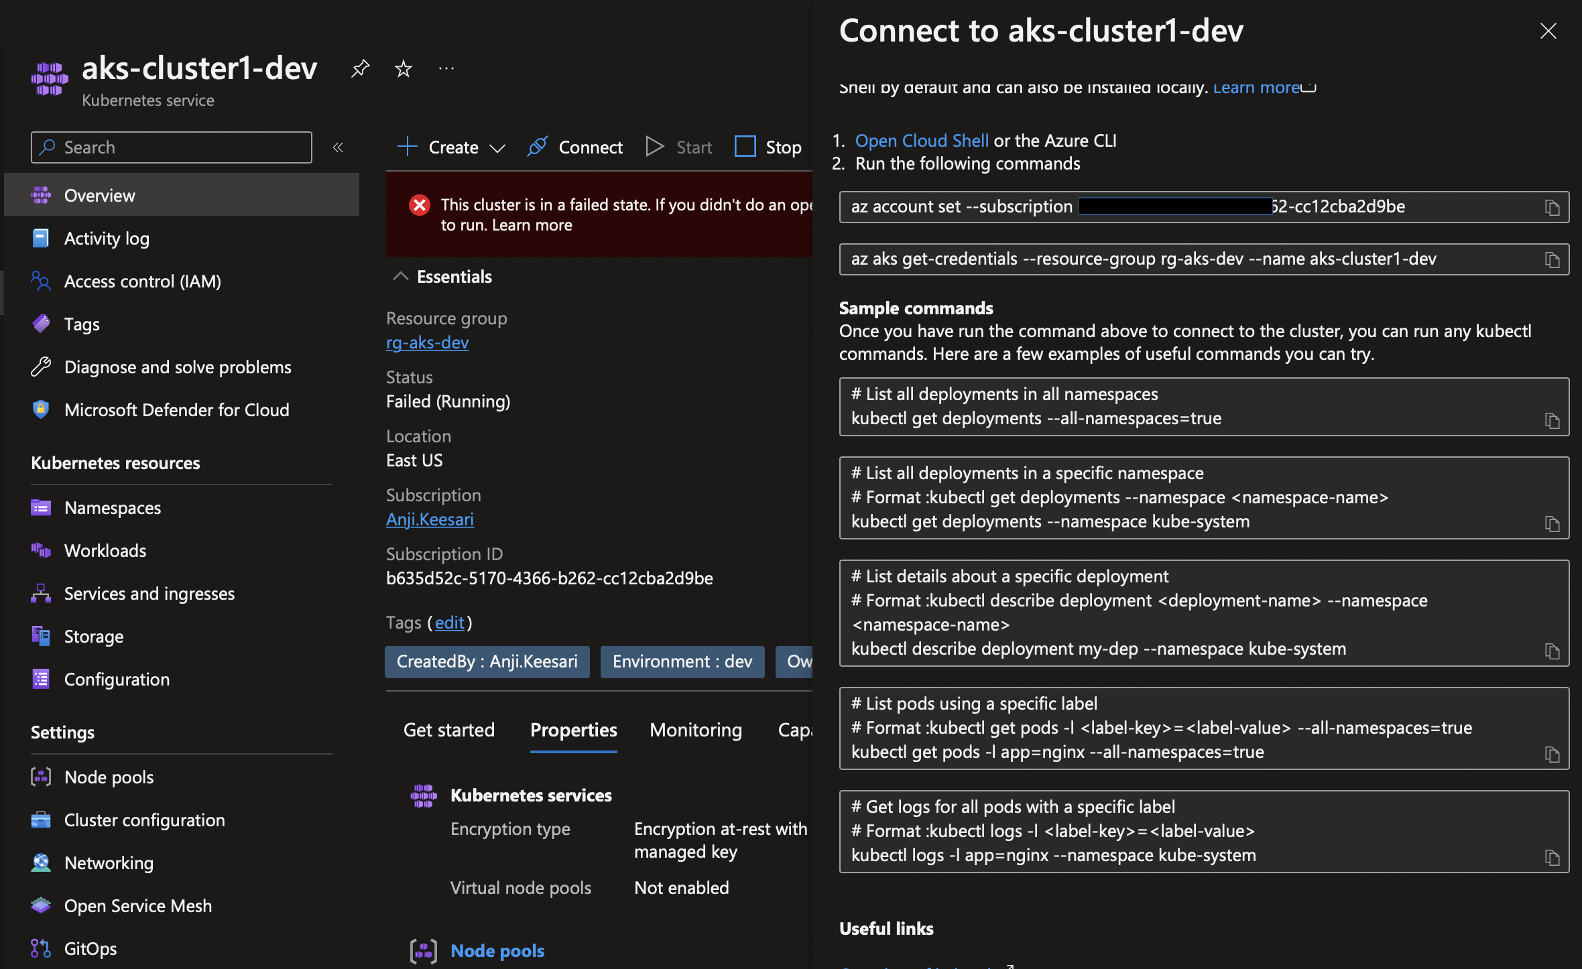
Task: Click the Configuration icon
Action: pyautogui.click(x=41, y=679)
